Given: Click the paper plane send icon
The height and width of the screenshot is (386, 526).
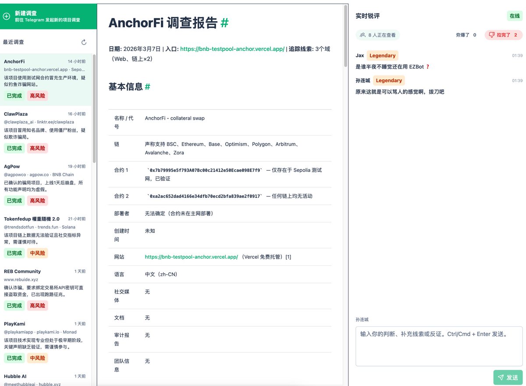Looking at the screenshot, I should pyautogui.click(x=501, y=377).
